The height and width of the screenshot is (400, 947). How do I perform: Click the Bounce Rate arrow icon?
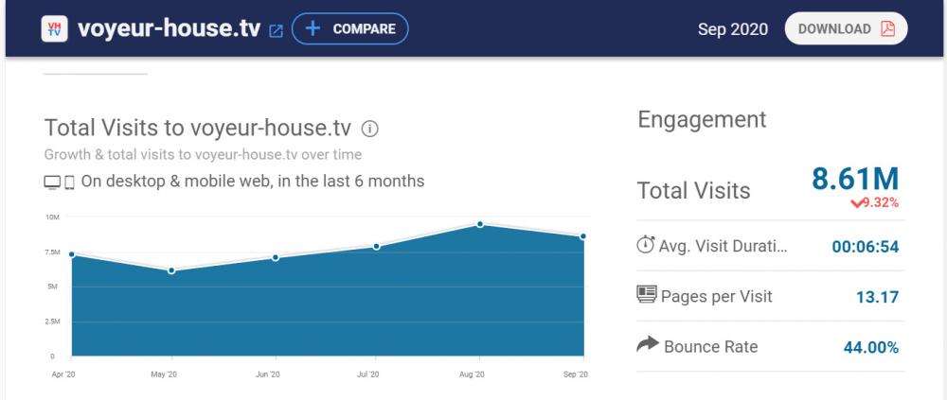click(x=647, y=346)
